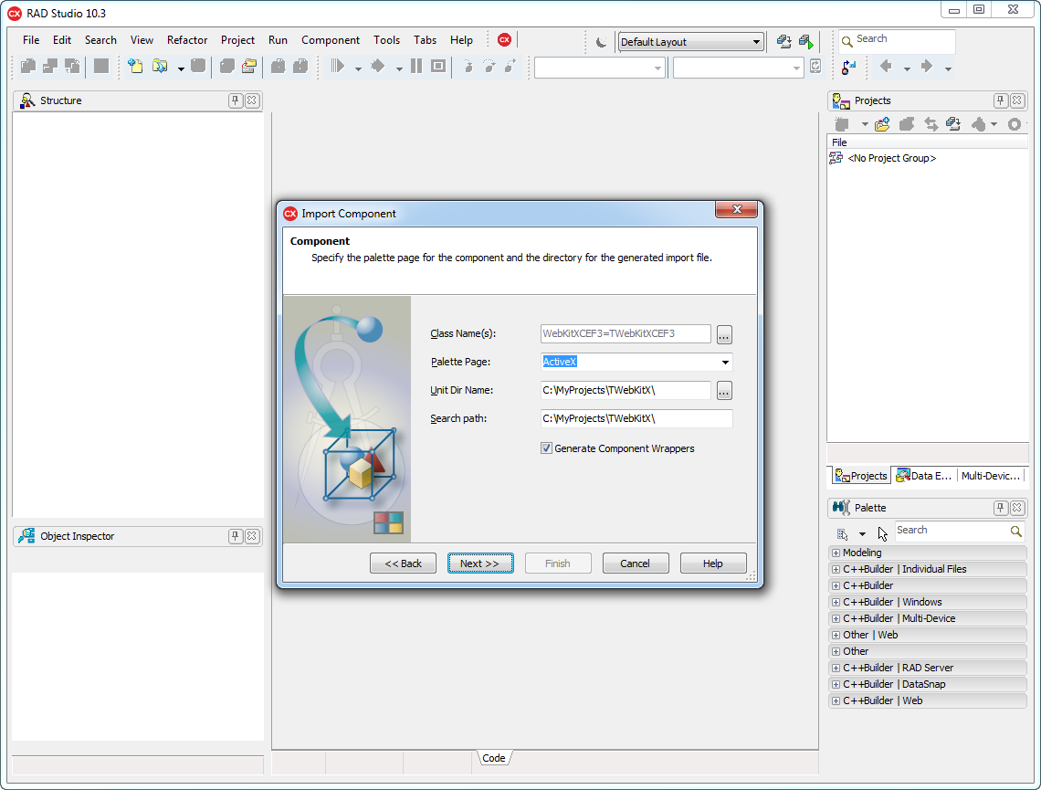1041x790 pixels.
Task: Click the Program Reset stop icon
Action: click(x=438, y=66)
